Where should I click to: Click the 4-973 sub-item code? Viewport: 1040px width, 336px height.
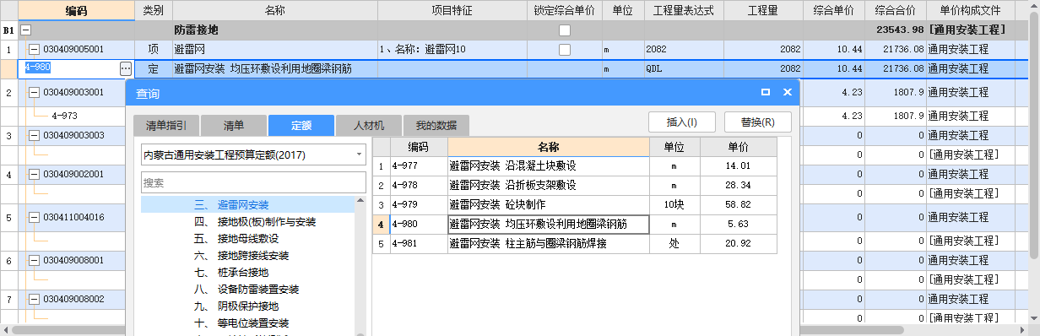tap(64, 116)
